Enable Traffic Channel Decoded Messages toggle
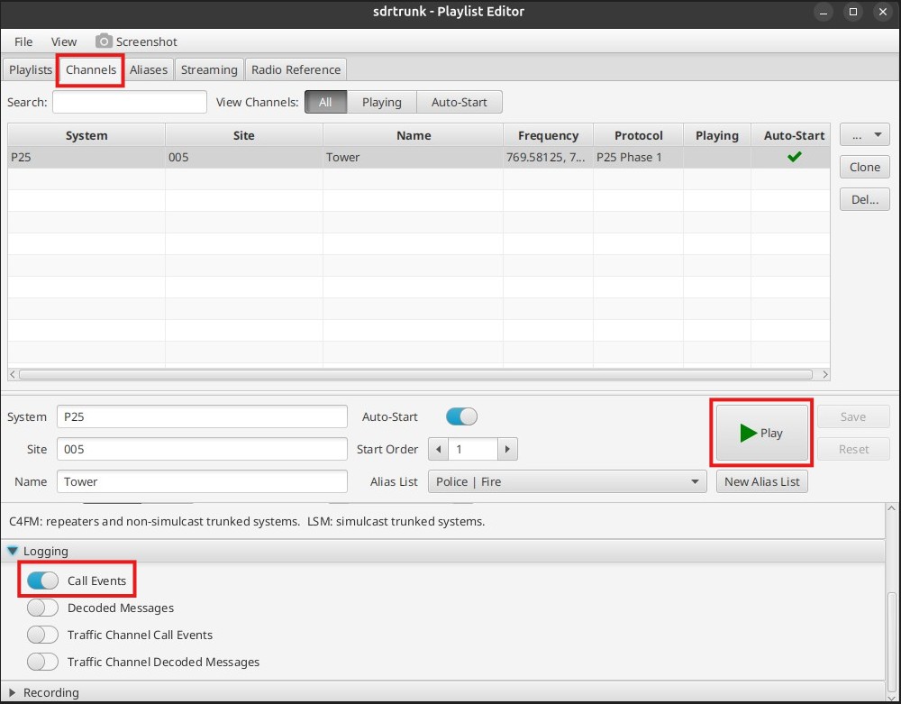The height and width of the screenshot is (704, 901). click(42, 662)
